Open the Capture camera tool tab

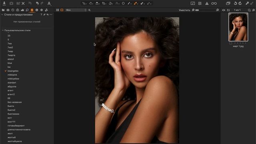(8, 10)
